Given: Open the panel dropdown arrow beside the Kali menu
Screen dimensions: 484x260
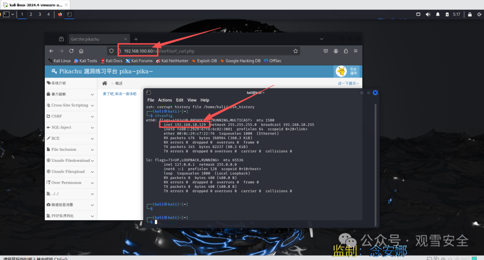Looking at the screenshot, I should point(13,14).
